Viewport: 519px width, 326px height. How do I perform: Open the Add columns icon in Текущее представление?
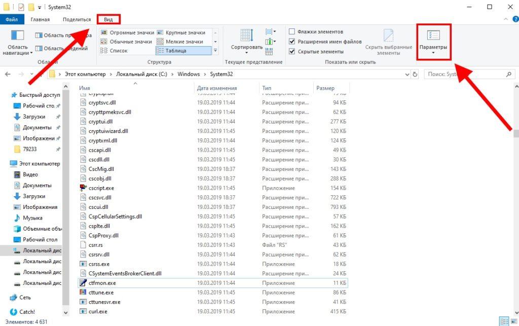270,42
